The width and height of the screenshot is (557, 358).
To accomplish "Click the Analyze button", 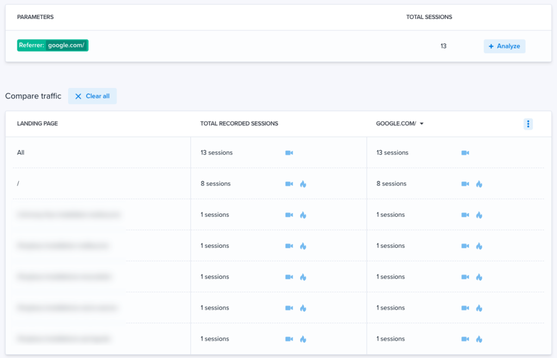I will pyautogui.click(x=504, y=46).
